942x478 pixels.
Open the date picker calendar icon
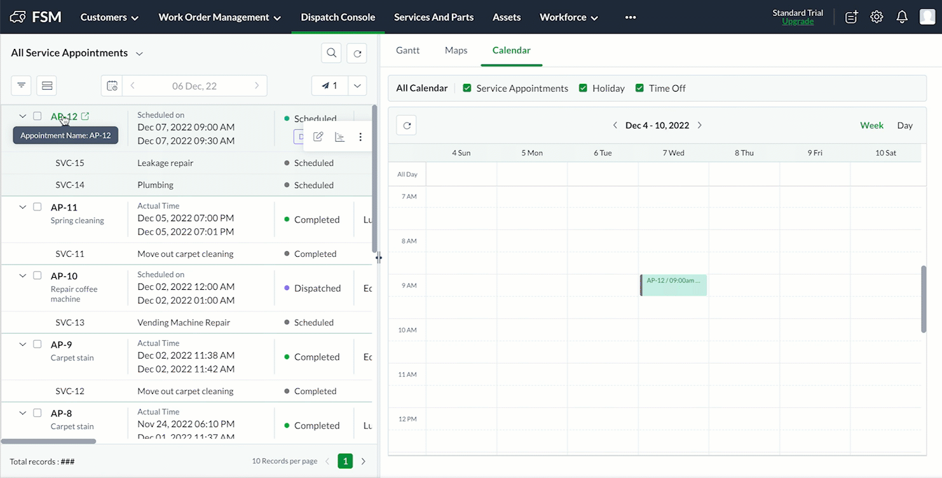pos(112,85)
